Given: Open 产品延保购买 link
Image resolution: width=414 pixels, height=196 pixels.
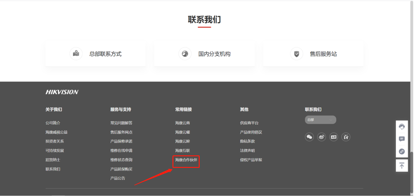Looking at the screenshot, I should (121, 169).
